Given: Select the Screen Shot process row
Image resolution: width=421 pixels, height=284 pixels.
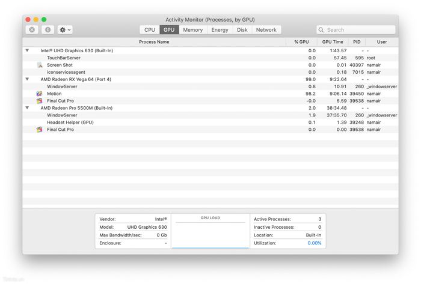Looking at the screenshot, I should point(210,65).
